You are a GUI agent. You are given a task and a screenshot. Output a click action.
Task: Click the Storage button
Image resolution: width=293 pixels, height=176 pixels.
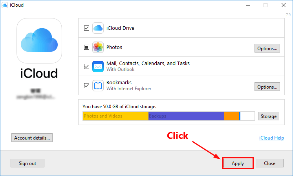point(269,116)
